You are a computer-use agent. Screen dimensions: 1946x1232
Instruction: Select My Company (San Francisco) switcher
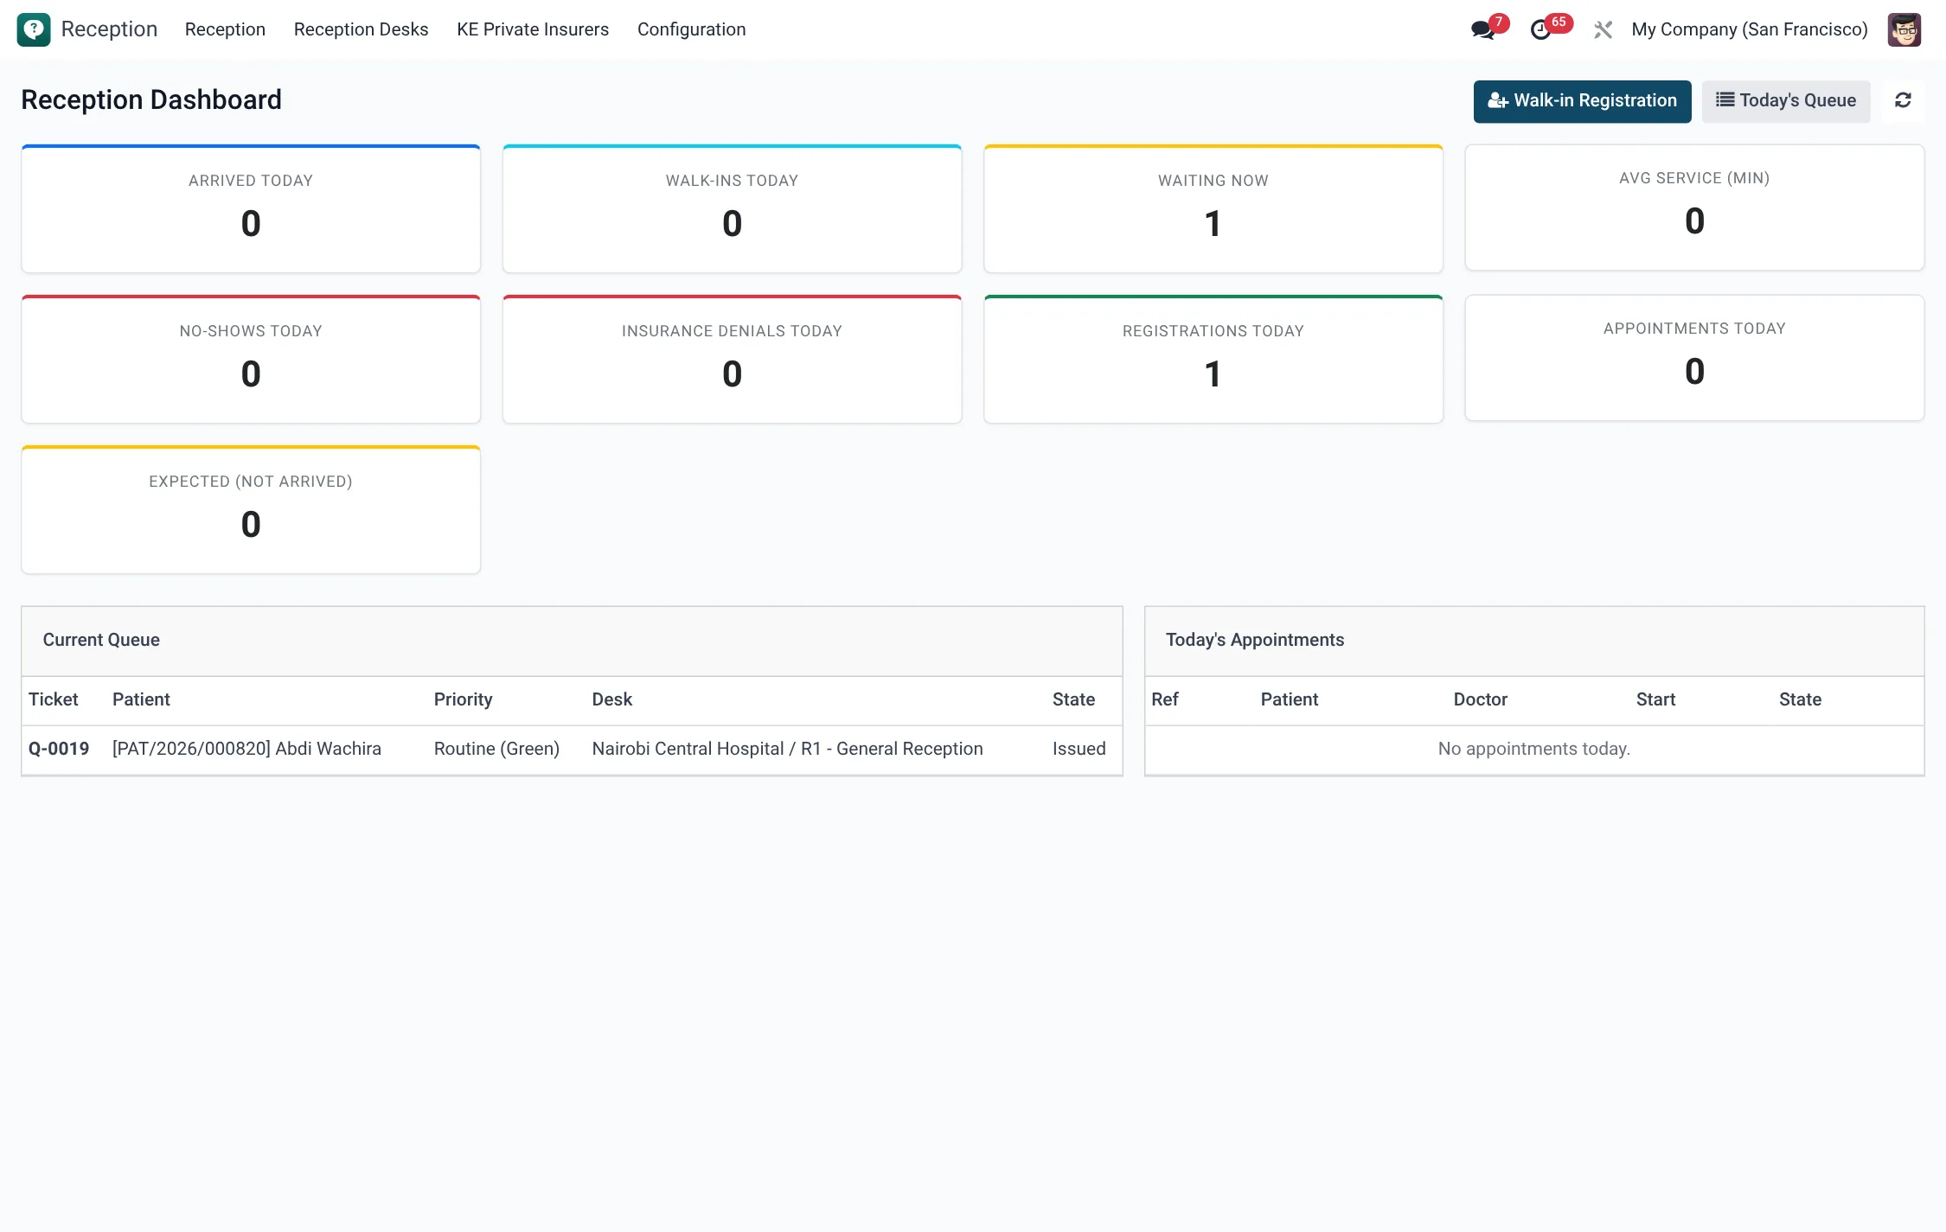(1749, 29)
